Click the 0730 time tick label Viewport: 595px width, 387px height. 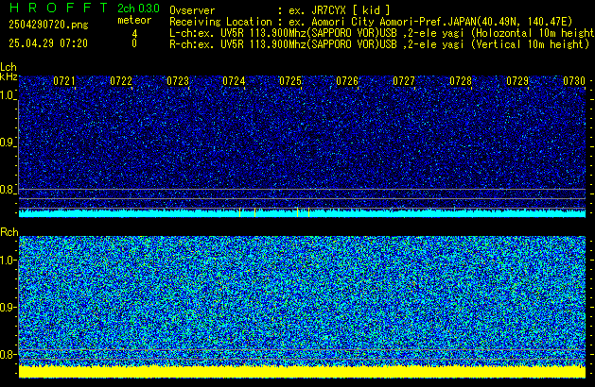coord(574,81)
